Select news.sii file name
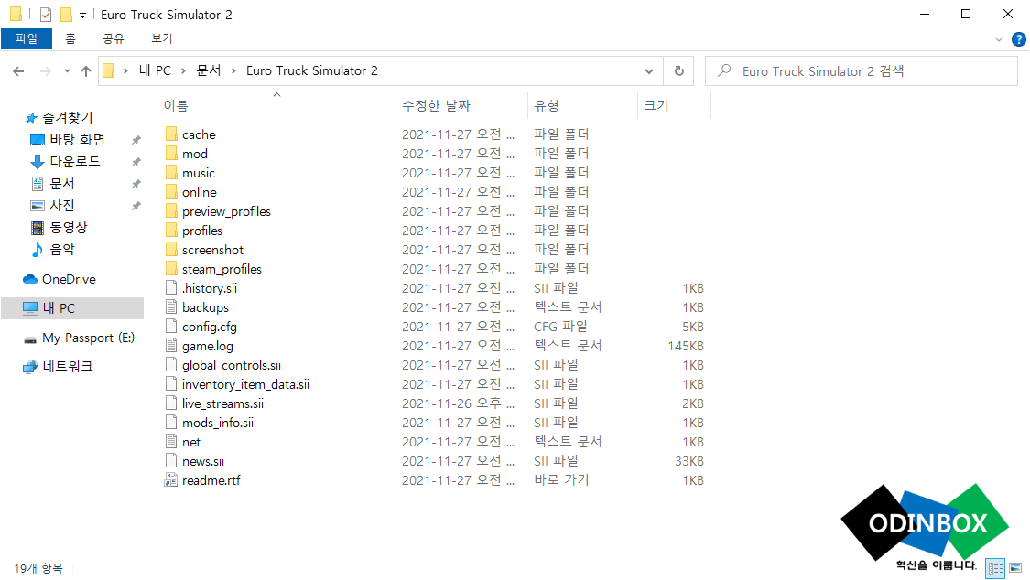 coord(203,461)
